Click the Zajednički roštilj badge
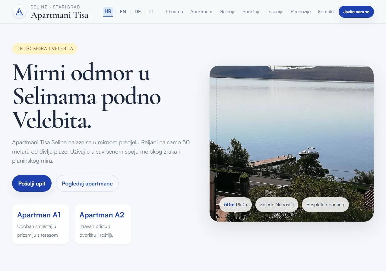Viewport: 386px width, 271px height. click(277, 205)
